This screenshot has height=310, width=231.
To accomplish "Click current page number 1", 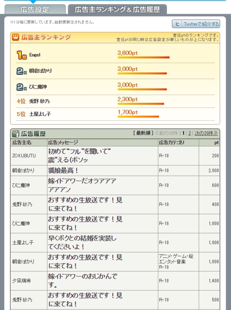I will [183, 133].
